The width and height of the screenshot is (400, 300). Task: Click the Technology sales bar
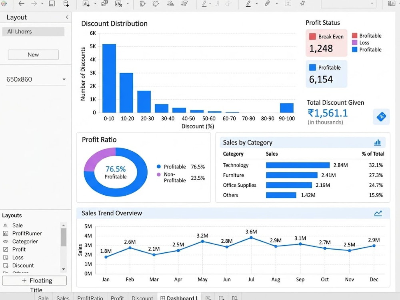pos(298,165)
